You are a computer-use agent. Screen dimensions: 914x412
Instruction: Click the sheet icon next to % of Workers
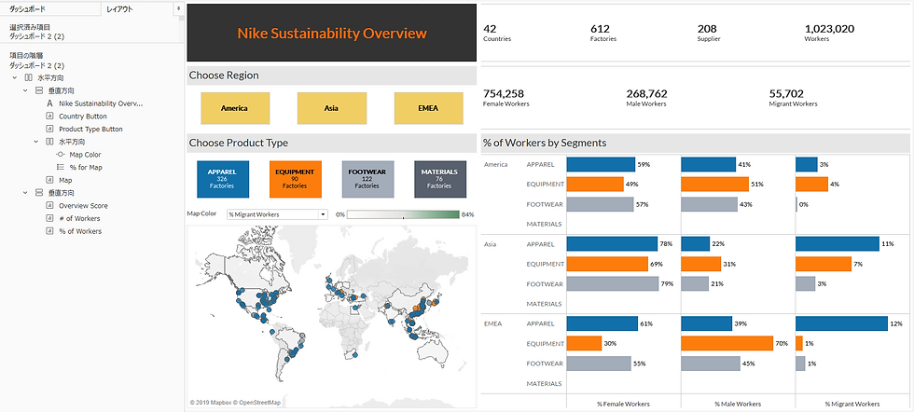(49, 231)
